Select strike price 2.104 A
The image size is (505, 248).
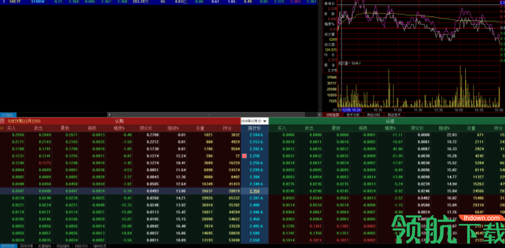[256, 135]
